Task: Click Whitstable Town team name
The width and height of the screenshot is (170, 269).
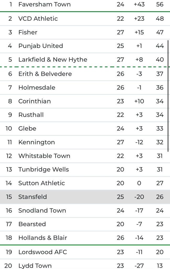Action: (x=44, y=156)
